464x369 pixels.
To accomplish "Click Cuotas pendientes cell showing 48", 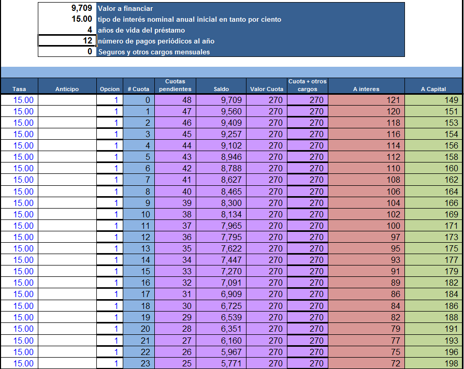I will (x=175, y=100).
